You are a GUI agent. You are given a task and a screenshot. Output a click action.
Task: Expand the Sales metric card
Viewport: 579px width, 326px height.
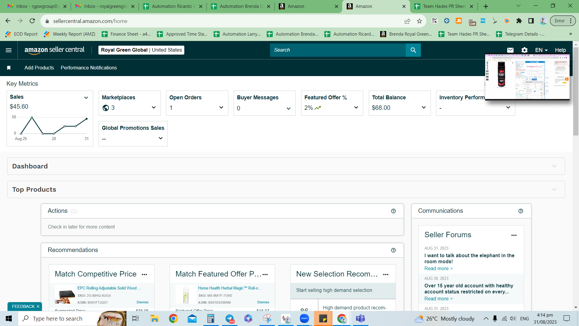point(86,97)
